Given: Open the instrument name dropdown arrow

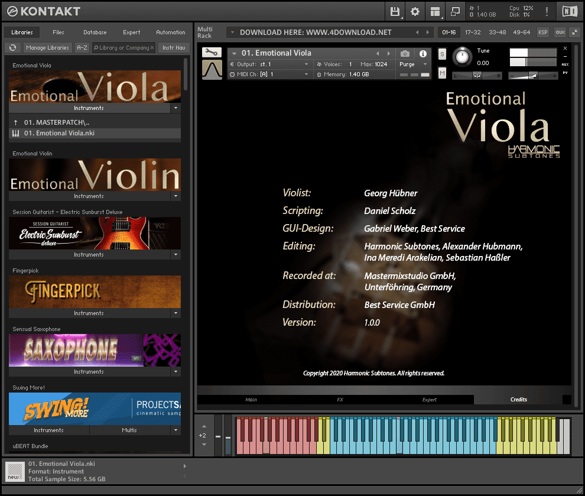Looking at the screenshot, I should [235, 53].
